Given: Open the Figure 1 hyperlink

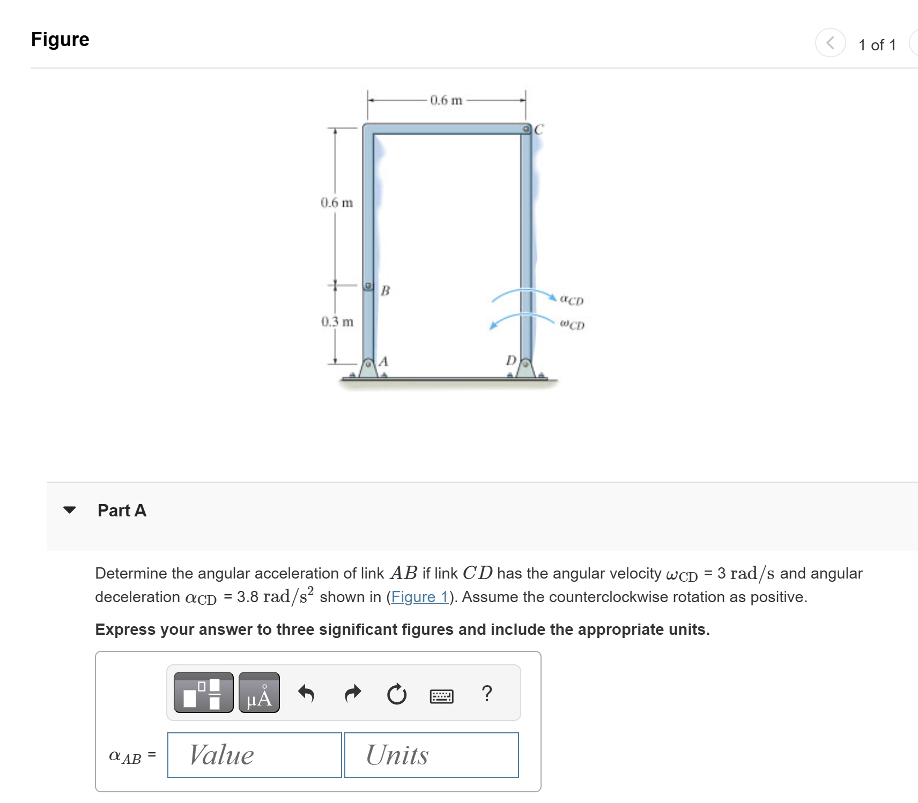Looking at the screenshot, I should [x=420, y=597].
